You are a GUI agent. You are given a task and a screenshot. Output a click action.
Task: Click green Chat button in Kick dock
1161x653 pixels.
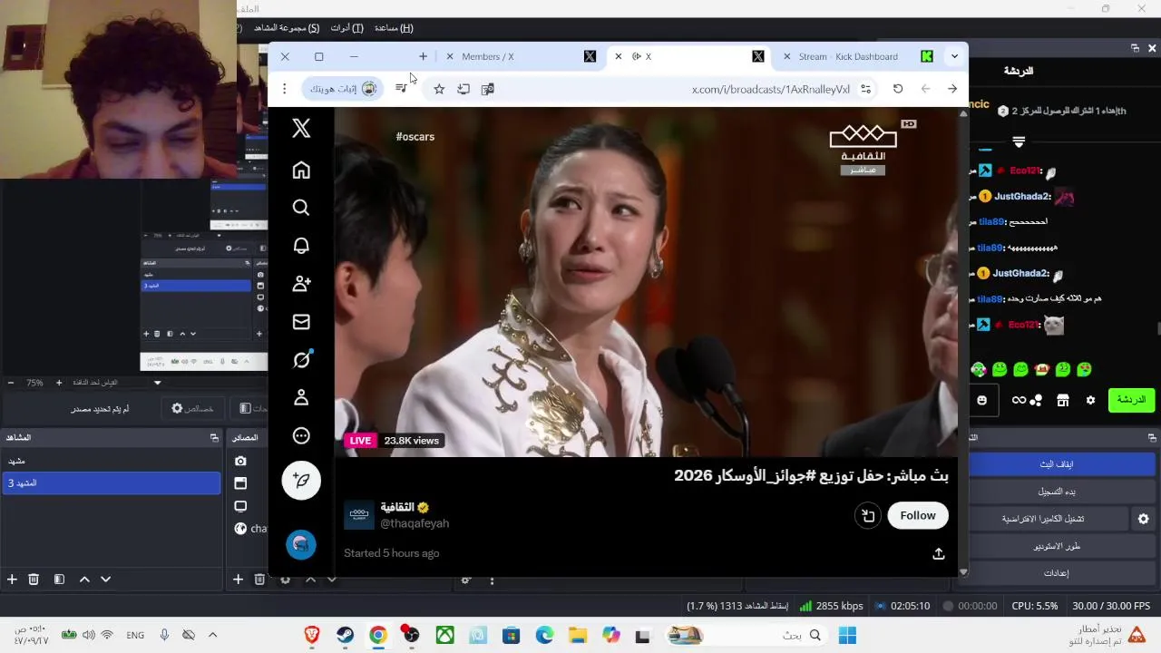1131,400
